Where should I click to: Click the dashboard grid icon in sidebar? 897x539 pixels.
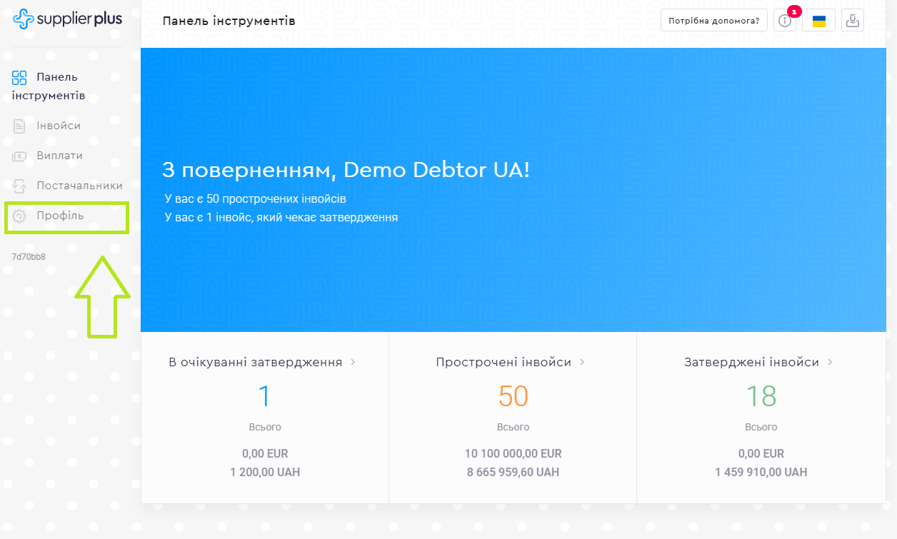pos(19,78)
